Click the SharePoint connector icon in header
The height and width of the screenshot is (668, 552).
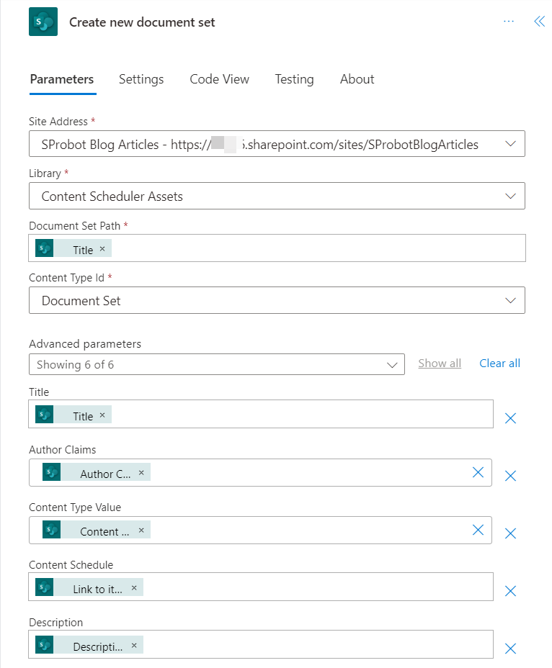tap(43, 22)
